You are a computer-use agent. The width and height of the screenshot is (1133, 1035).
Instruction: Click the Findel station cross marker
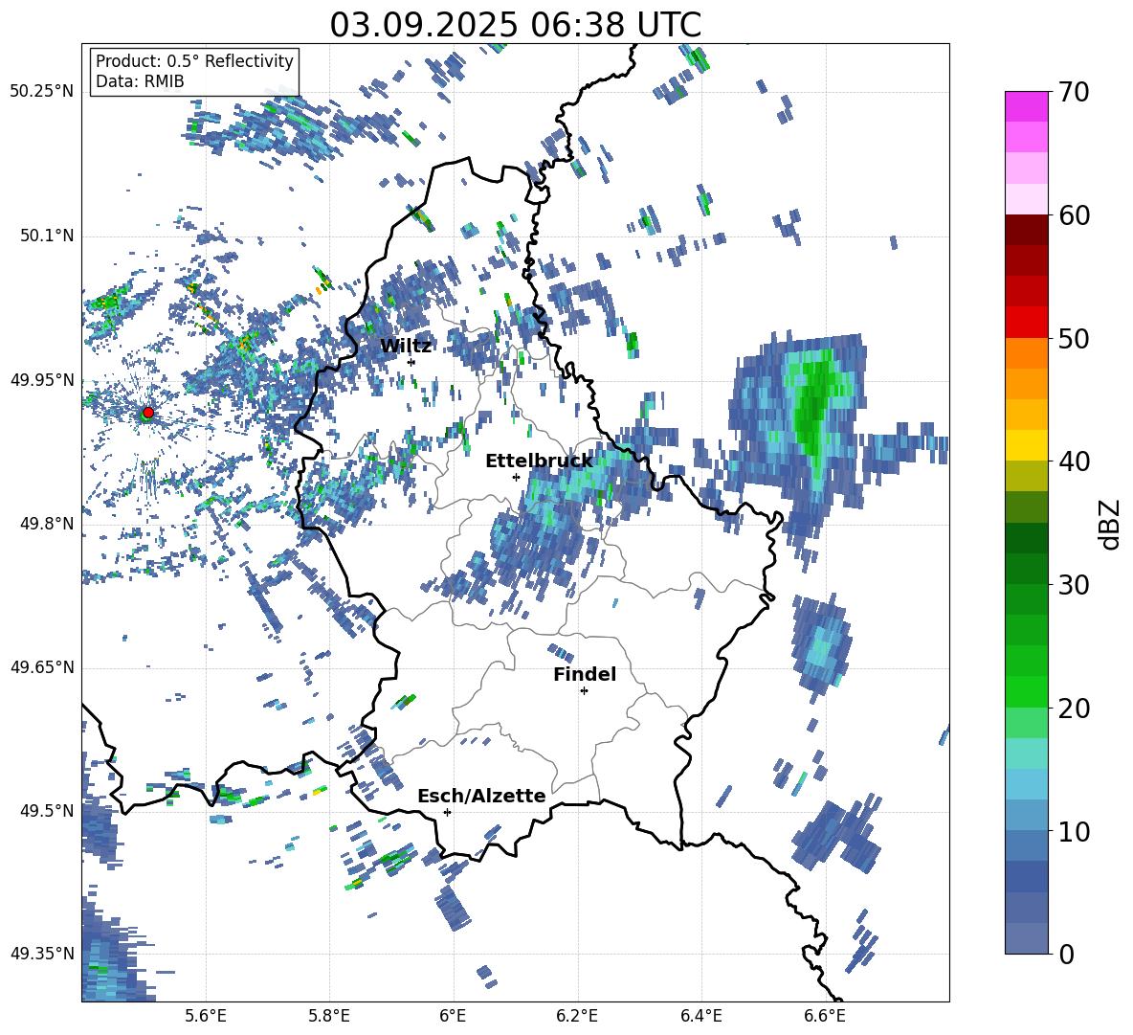click(584, 691)
